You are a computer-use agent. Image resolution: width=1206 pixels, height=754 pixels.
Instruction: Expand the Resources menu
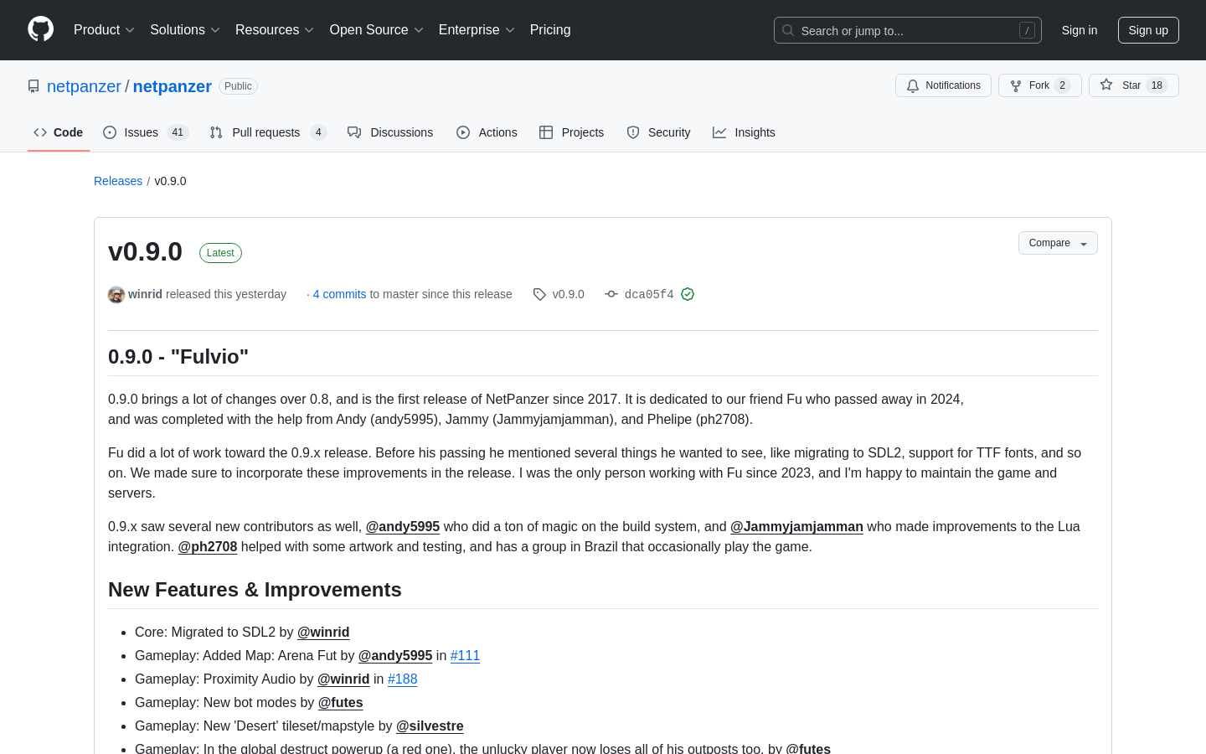(275, 30)
